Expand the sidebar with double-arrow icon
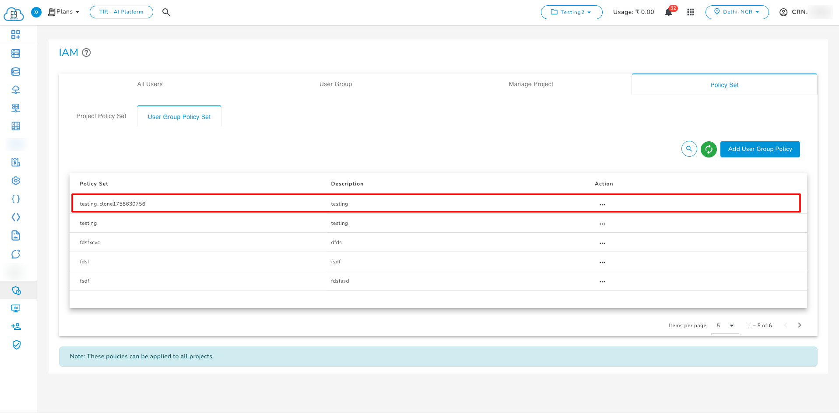This screenshot has width=839, height=413. pos(36,12)
